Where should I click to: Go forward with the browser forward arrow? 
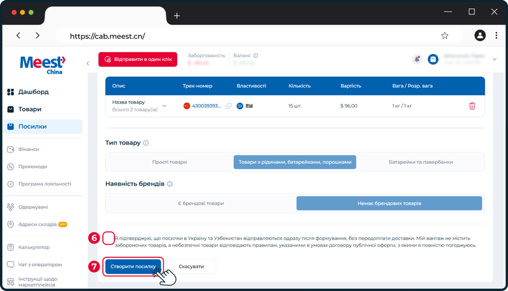tap(37, 36)
